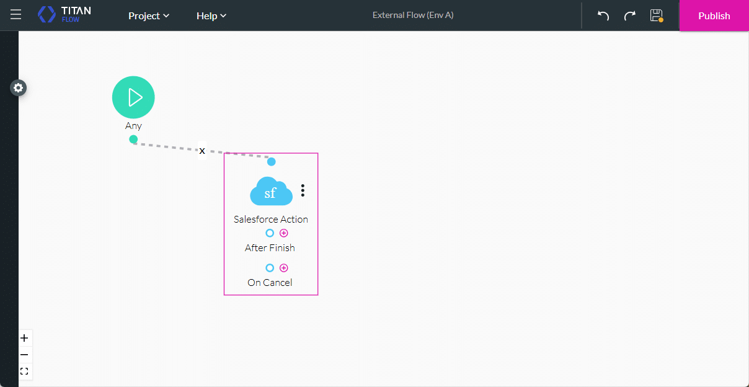This screenshot has height=387, width=749.
Task: Open the three-dot menu on Salesforce Action
Action: point(303,190)
